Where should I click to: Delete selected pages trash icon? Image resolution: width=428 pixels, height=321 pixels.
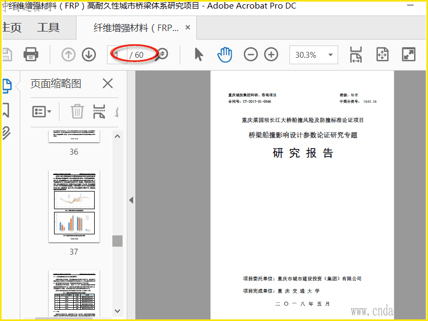click(x=77, y=111)
